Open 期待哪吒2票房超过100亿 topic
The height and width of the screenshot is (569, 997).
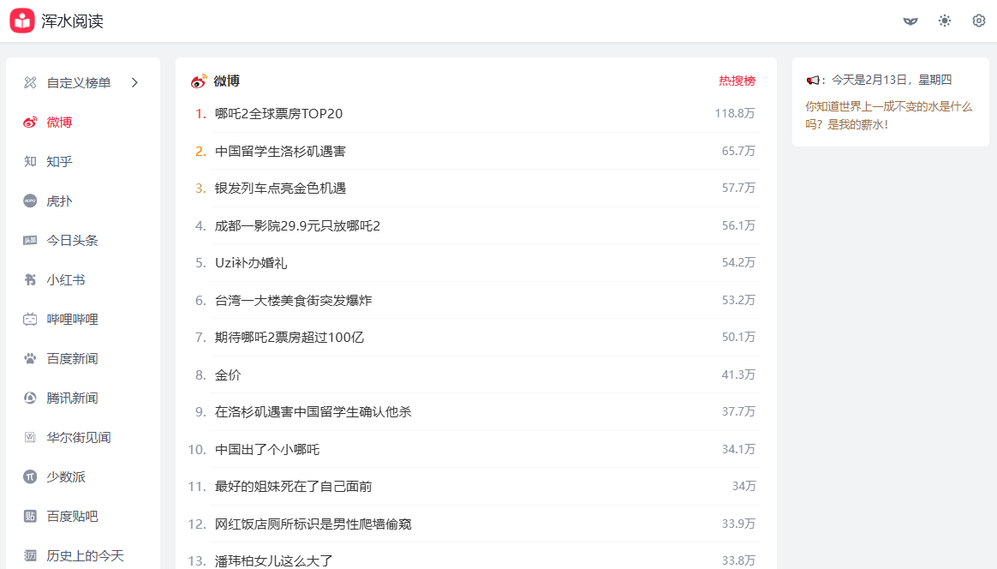pyautogui.click(x=290, y=338)
